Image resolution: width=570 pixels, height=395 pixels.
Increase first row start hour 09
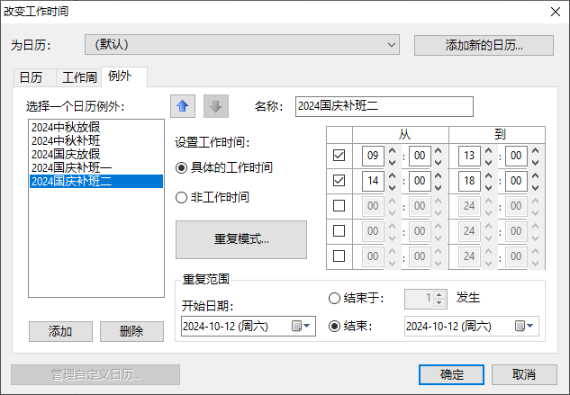coord(392,151)
